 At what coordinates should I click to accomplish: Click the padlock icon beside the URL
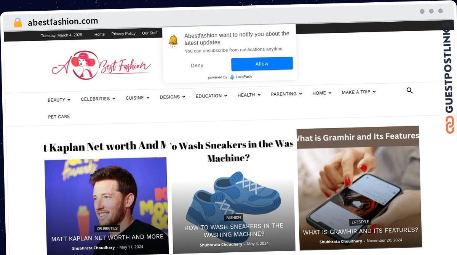click(x=18, y=22)
